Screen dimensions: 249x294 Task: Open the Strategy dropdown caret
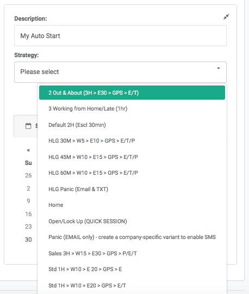[x=219, y=68]
